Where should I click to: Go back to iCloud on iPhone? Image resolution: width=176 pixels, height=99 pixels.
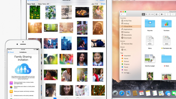coord(11,52)
